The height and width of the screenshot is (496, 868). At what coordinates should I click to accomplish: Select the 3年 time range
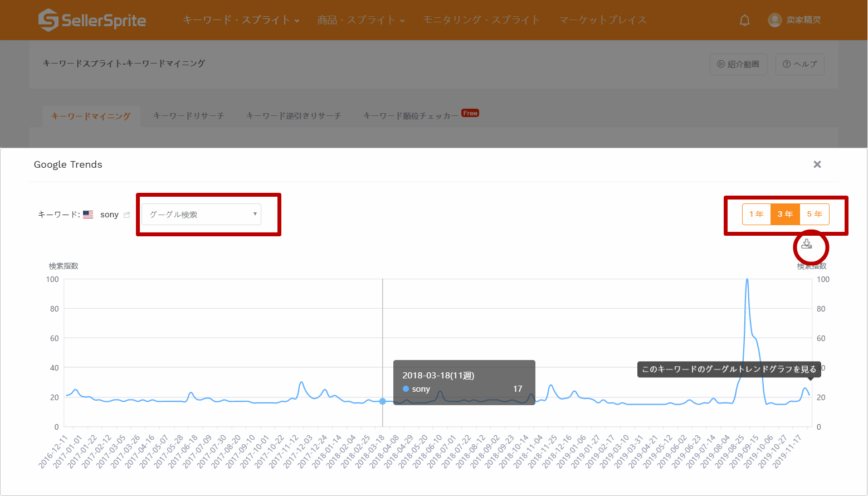tap(785, 214)
